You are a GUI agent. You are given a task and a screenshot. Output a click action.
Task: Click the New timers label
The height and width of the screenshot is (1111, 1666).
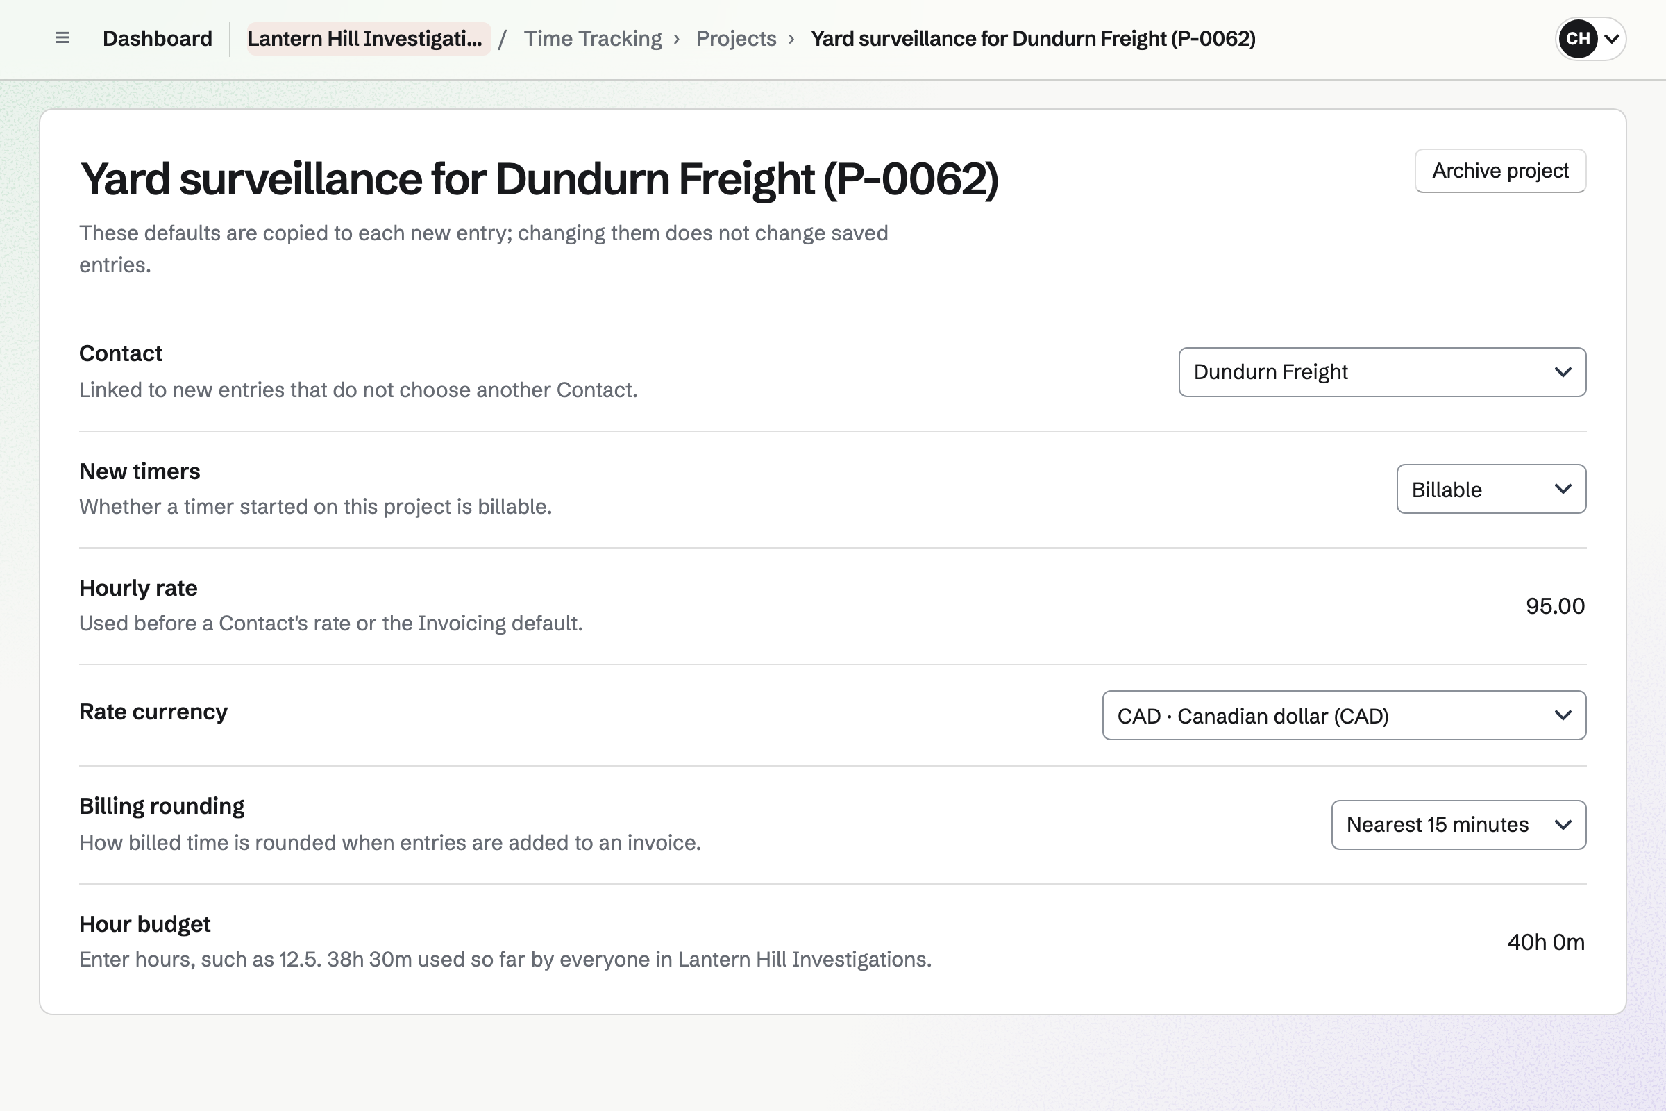(140, 471)
